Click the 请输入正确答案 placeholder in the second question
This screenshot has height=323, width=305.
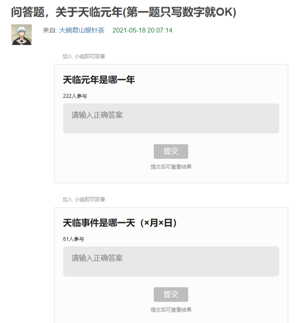point(97,258)
